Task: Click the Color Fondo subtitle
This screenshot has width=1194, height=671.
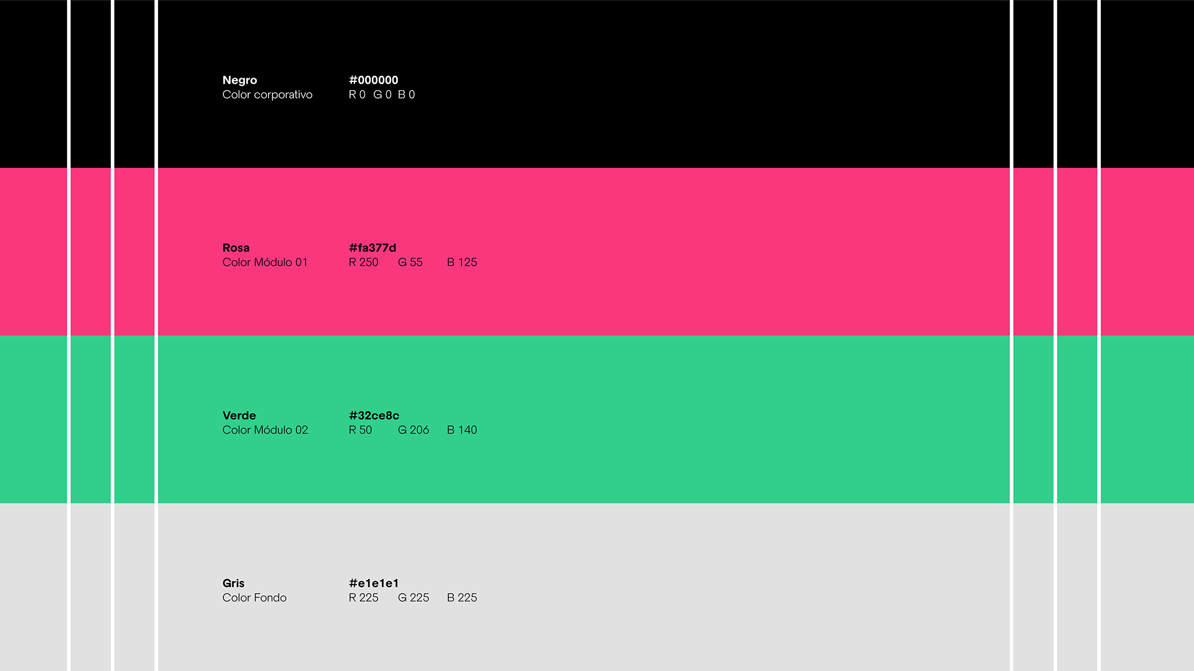Action: point(254,598)
